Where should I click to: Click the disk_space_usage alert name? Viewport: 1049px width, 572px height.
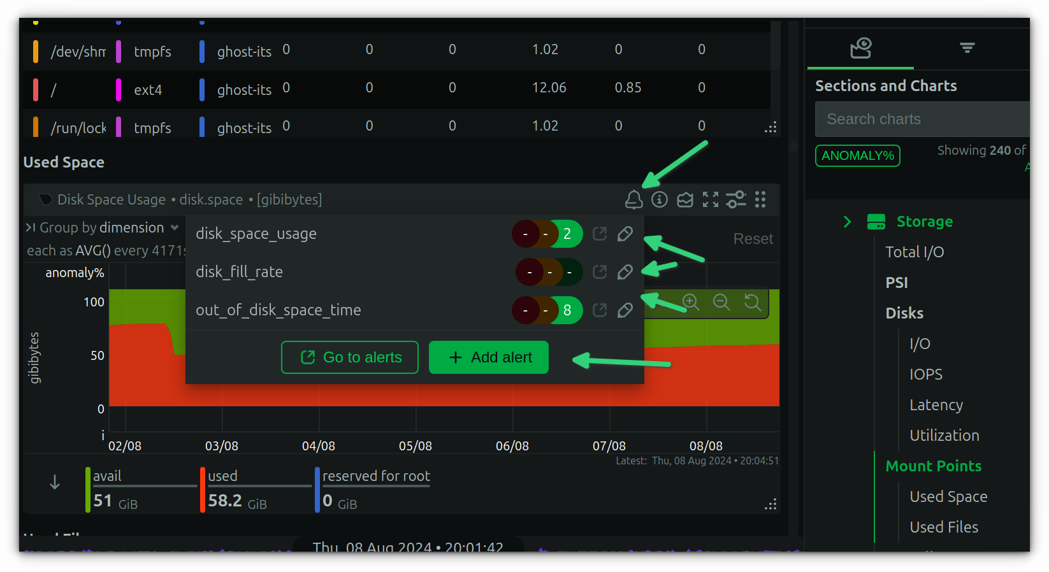(x=256, y=234)
